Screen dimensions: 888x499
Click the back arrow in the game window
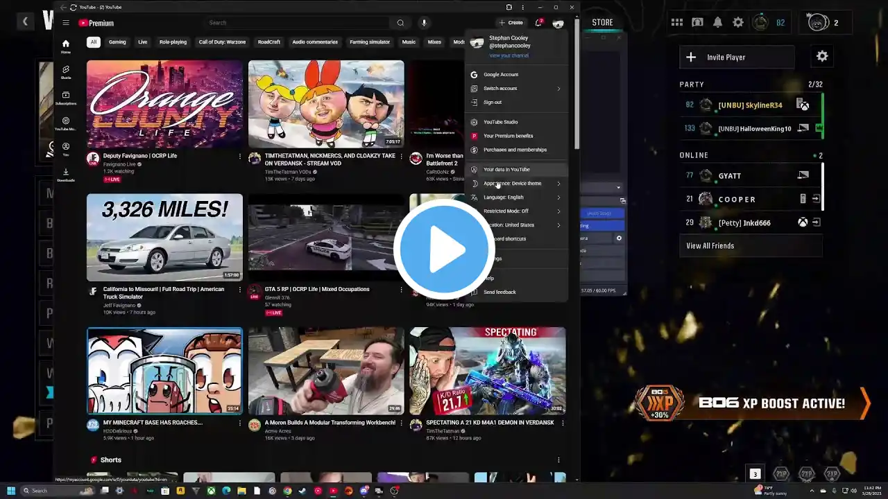tap(25, 21)
